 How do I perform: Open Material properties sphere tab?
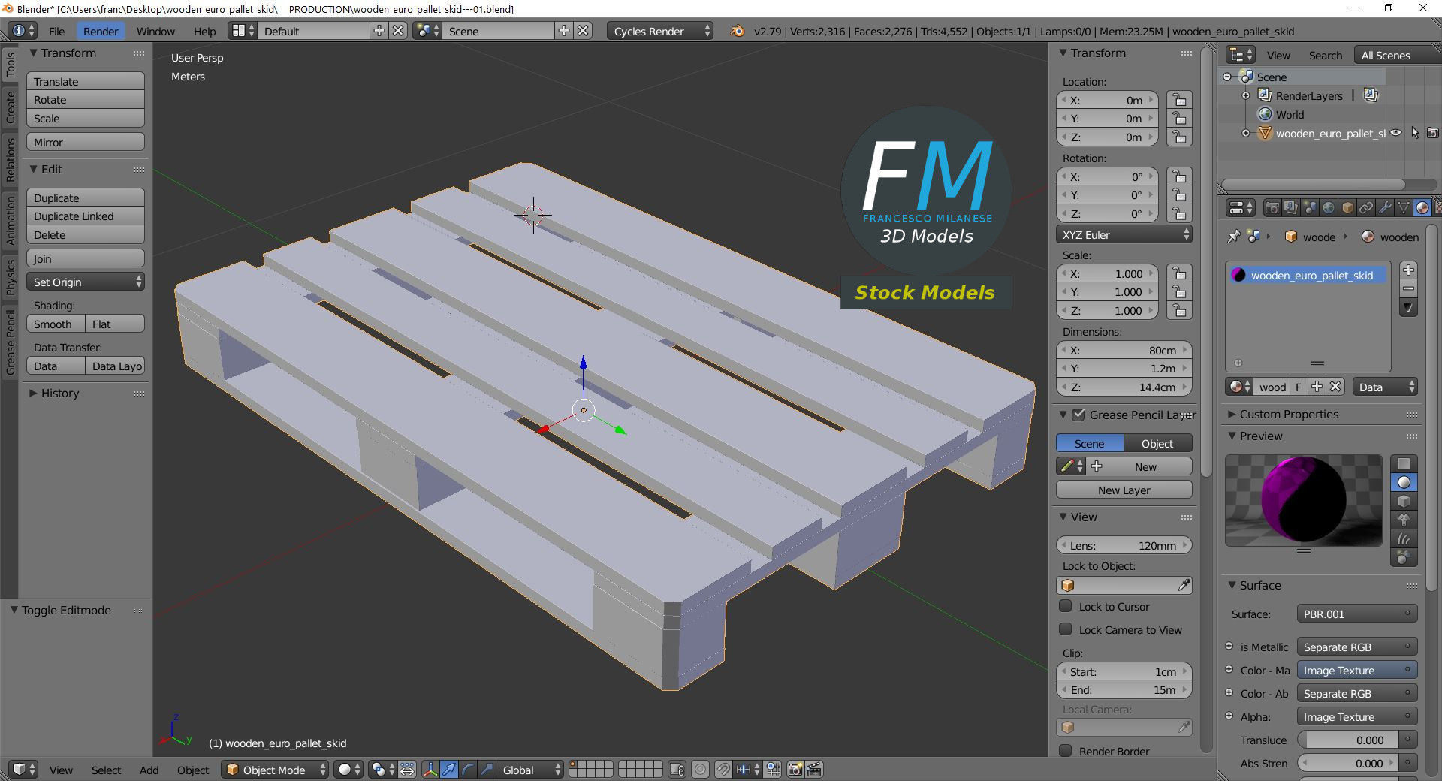pyautogui.click(x=1422, y=208)
